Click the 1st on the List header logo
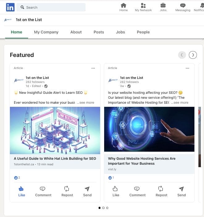Image resolution: width=204 pixels, height=217 pixels. pyautogui.click(x=8, y=20)
